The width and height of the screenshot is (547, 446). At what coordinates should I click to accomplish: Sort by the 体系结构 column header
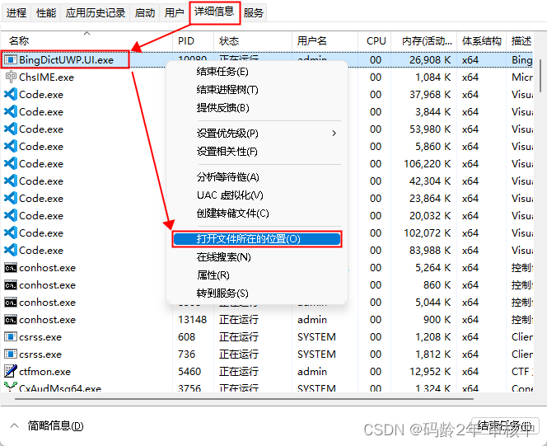(x=481, y=41)
